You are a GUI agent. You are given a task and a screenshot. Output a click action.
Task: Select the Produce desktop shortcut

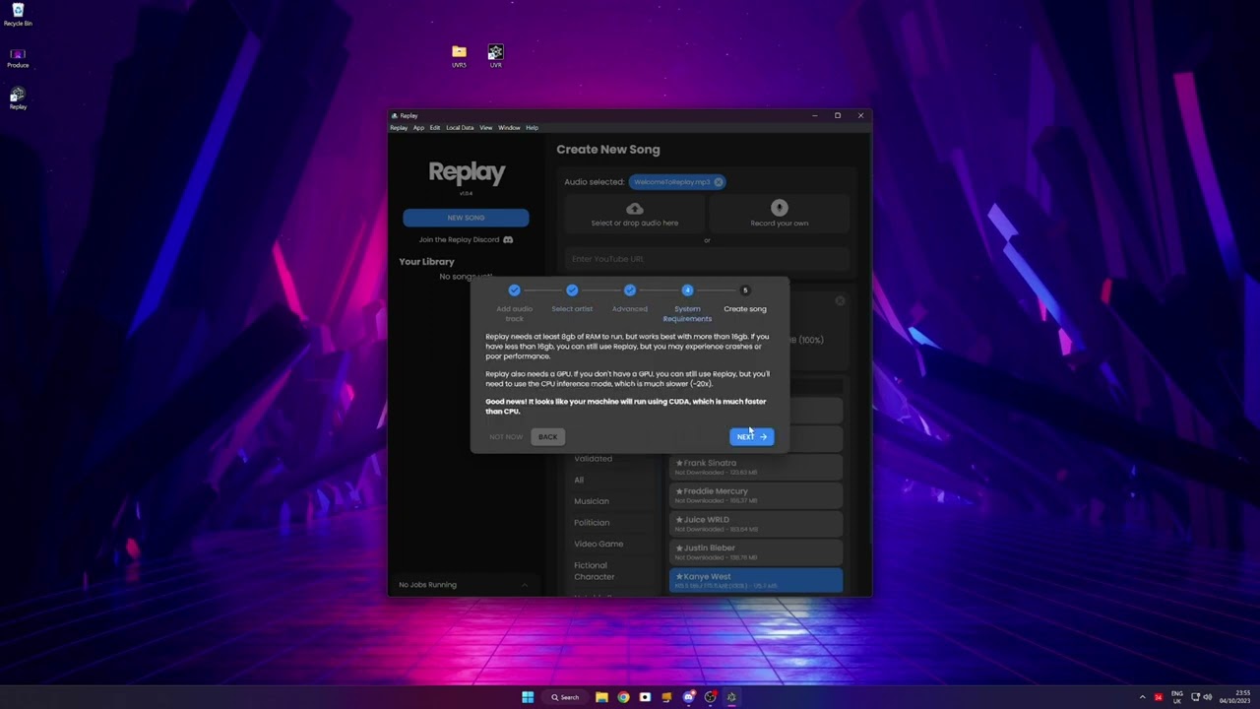(18, 58)
